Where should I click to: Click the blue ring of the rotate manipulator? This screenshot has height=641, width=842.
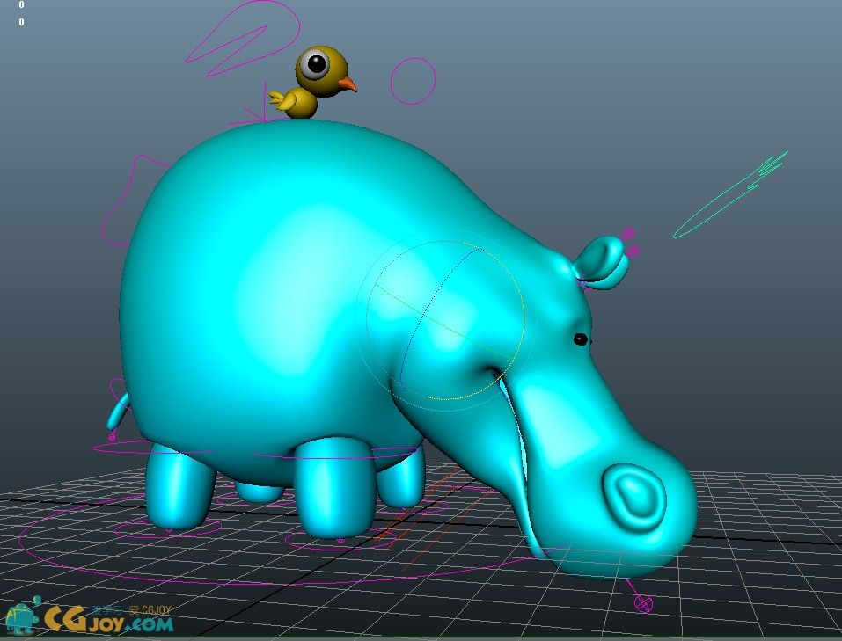pyautogui.click(x=424, y=317)
